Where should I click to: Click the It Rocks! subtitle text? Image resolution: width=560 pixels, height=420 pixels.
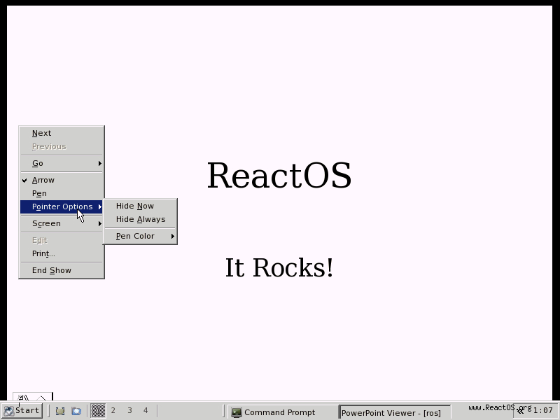click(279, 267)
